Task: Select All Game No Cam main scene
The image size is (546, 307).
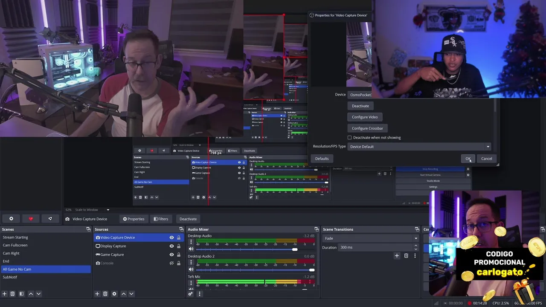Action: tap(46, 269)
